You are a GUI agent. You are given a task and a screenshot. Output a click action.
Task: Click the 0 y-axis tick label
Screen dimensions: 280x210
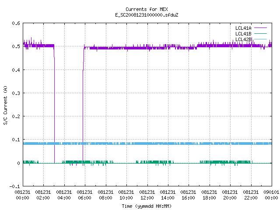[x=18, y=163]
